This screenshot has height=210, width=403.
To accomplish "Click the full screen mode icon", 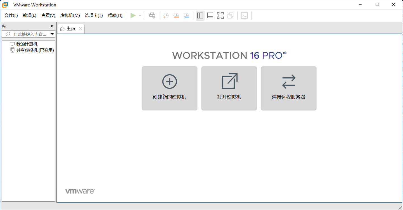I will (x=221, y=16).
